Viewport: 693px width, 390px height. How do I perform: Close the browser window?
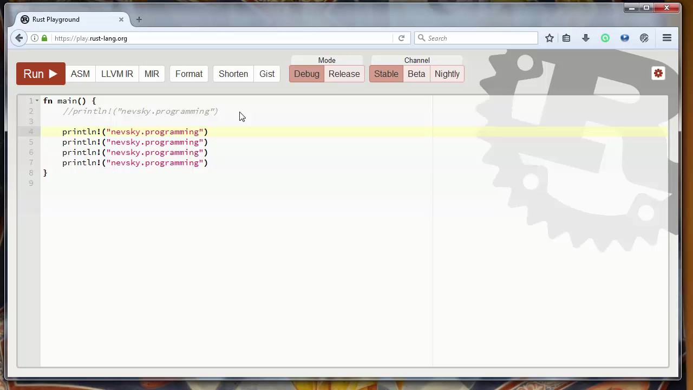(666, 8)
